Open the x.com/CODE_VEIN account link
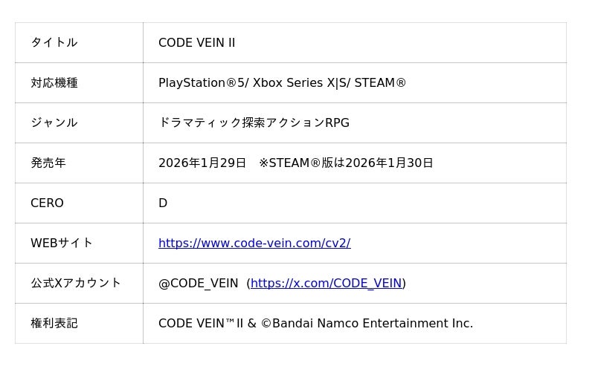The height and width of the screenshot is (366, 595). [x=326, y=284]
